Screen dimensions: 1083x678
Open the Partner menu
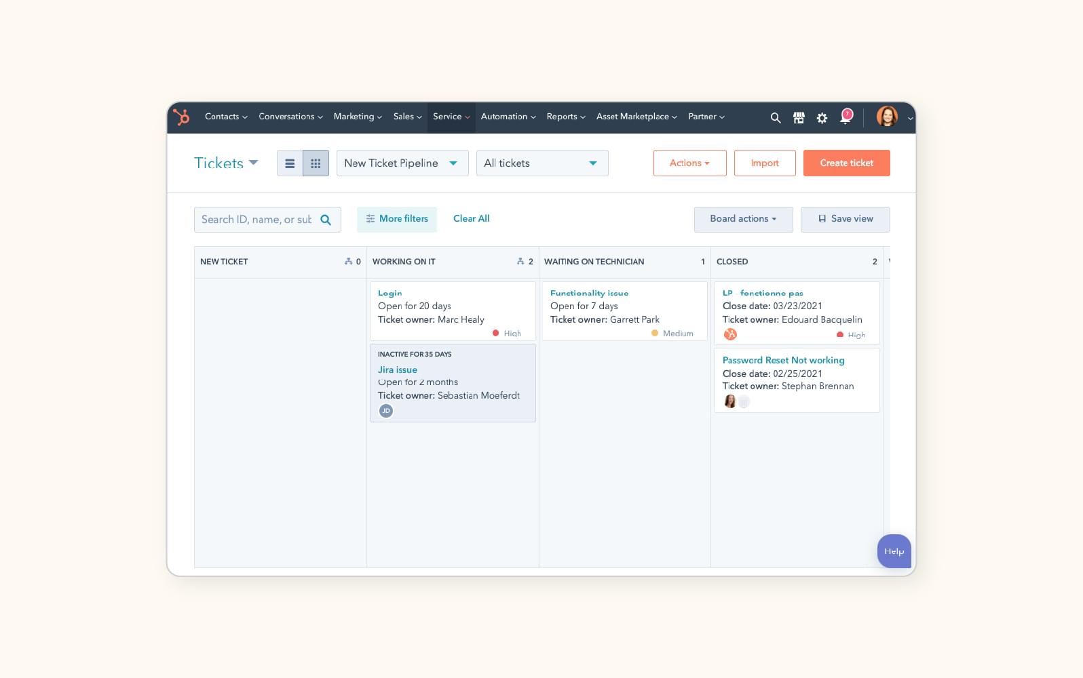click(706, 117)
